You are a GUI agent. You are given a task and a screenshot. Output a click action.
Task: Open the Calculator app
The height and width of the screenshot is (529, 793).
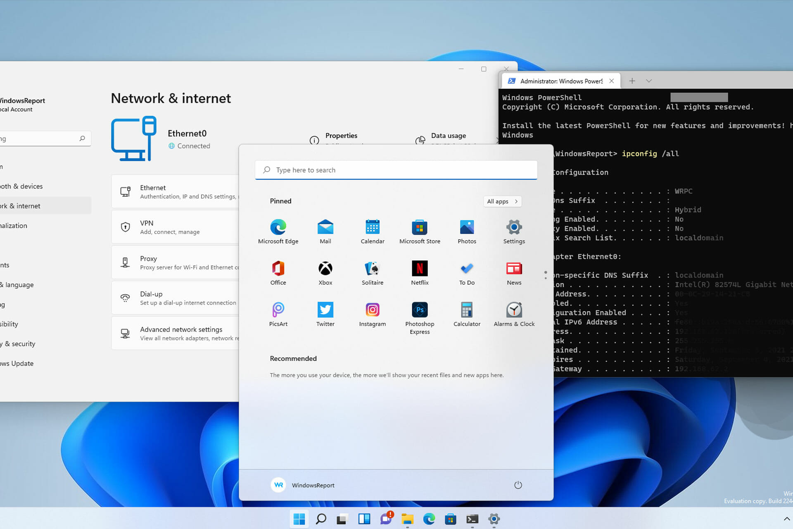tap(467, 315)
